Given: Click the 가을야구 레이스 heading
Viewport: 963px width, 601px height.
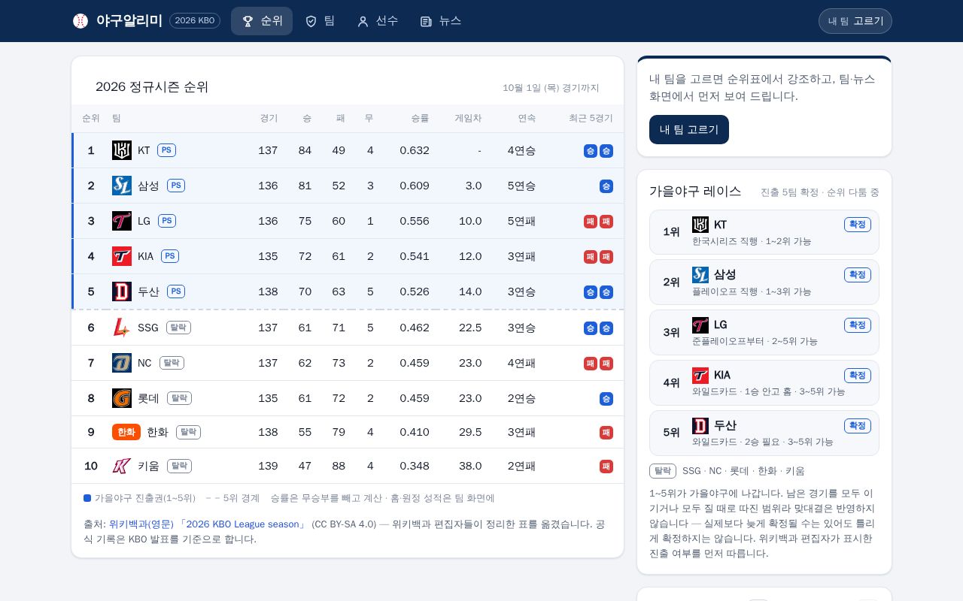Looking at the screenshot, I should point(695,191).
